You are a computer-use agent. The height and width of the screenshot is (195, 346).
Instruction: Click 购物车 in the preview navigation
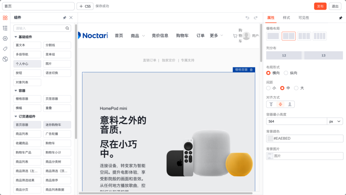(182, 35)
